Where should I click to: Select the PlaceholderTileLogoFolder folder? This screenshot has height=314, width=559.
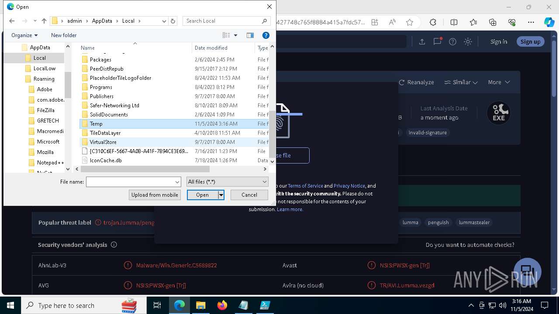tap(121, 78)
